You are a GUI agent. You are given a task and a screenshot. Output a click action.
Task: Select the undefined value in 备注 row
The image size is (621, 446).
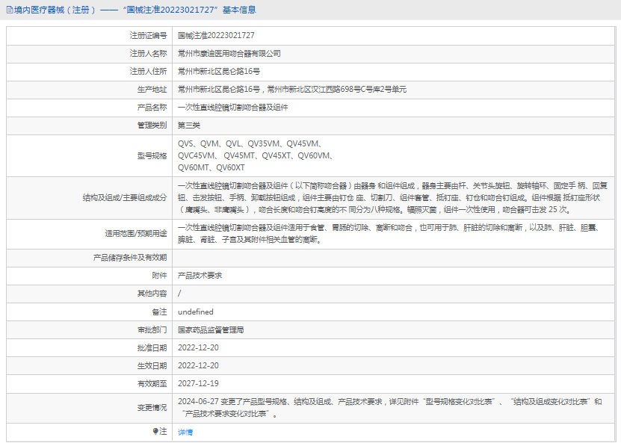pyautogui.click(x=196, y=312)
